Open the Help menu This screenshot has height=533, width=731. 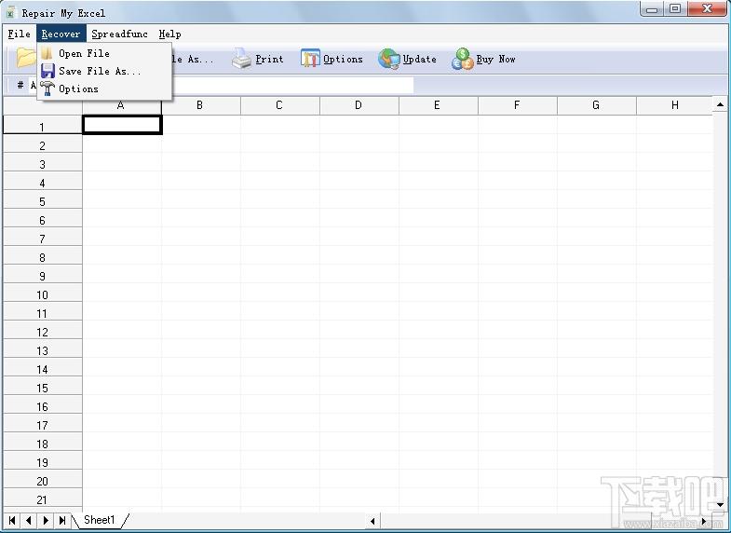[x=169, y=34]
